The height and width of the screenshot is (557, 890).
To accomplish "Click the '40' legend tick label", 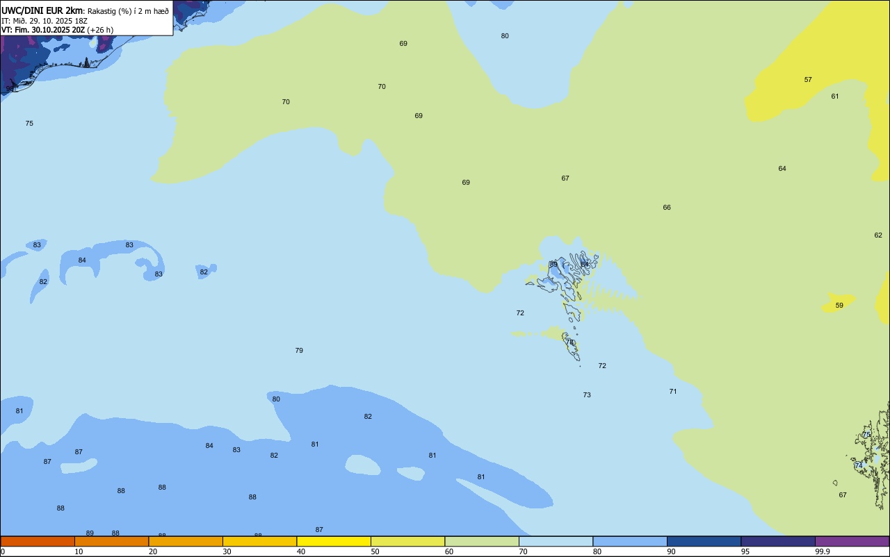I will coord(301,551).
